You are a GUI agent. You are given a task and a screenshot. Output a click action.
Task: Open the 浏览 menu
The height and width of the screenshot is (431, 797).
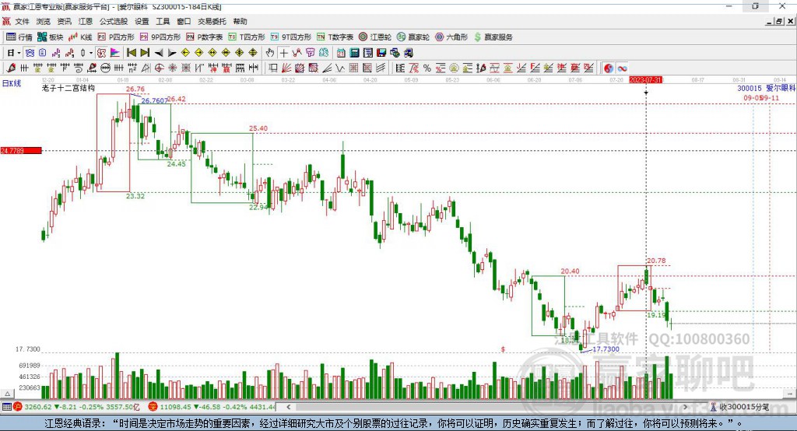coord(44,21)
